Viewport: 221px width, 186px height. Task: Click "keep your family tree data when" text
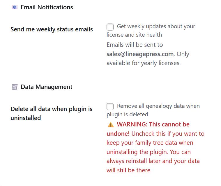tap(150, 143)
